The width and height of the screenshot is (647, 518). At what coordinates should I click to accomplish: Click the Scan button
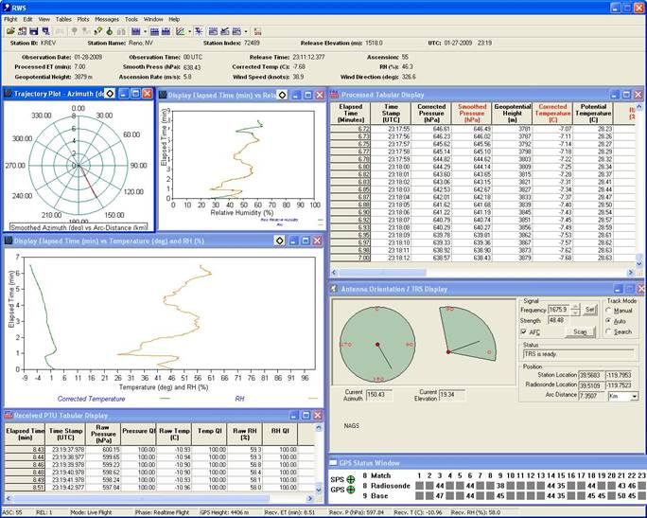(580, 331)
